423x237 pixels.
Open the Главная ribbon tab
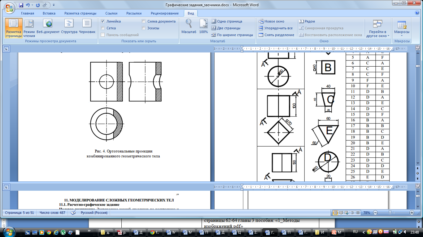(x=27, y=13)
